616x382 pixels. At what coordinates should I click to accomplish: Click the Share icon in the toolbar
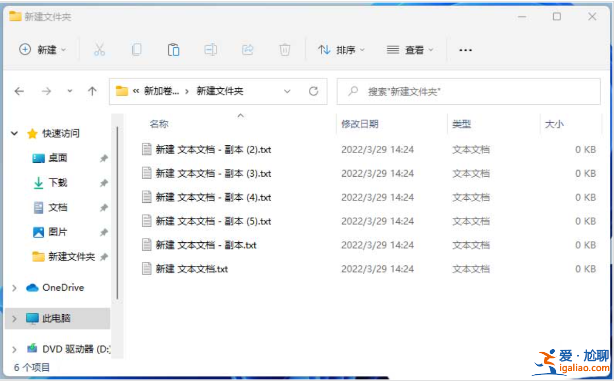(248, 49)
